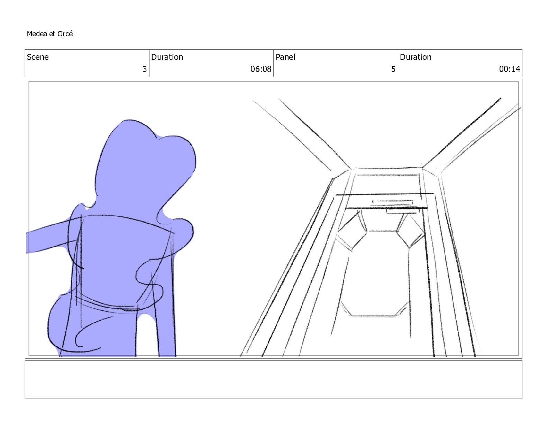Click the storyboard panel drawing
The image size is (548, 423).
coord(273,219)
